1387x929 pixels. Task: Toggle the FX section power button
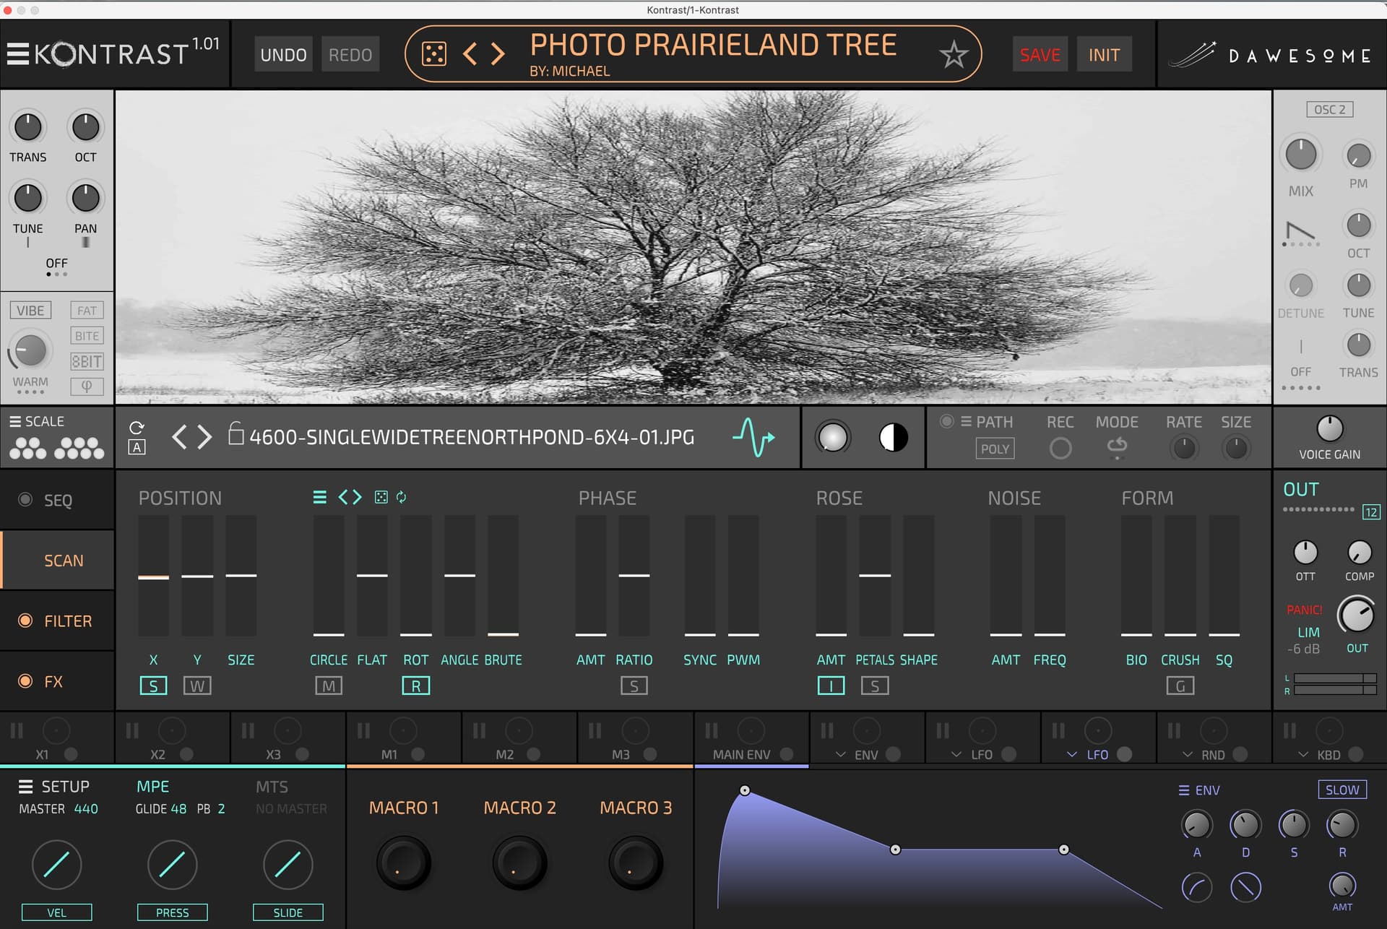point(25,681)
